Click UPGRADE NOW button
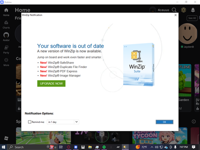This screenshot has height=150, width=200. [x=51, y=84]
